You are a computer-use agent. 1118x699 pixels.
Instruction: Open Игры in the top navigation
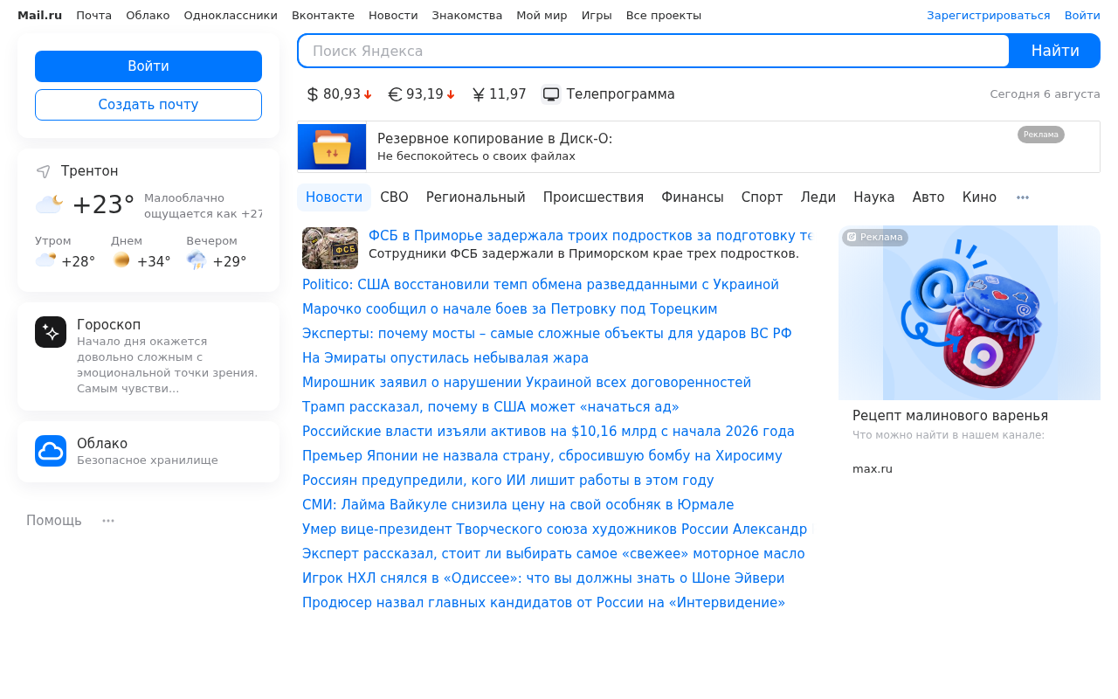point(597,16)
